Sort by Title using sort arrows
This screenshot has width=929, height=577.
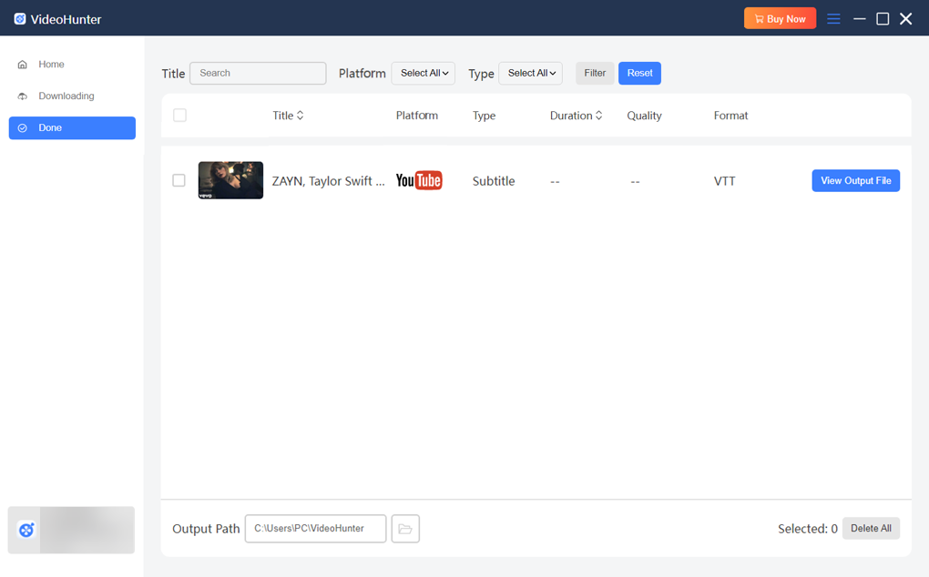[301, 116]
